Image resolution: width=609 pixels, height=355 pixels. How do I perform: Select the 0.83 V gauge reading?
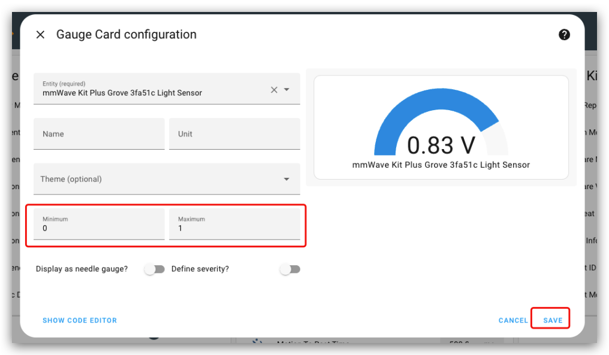[x=441, y=145]
